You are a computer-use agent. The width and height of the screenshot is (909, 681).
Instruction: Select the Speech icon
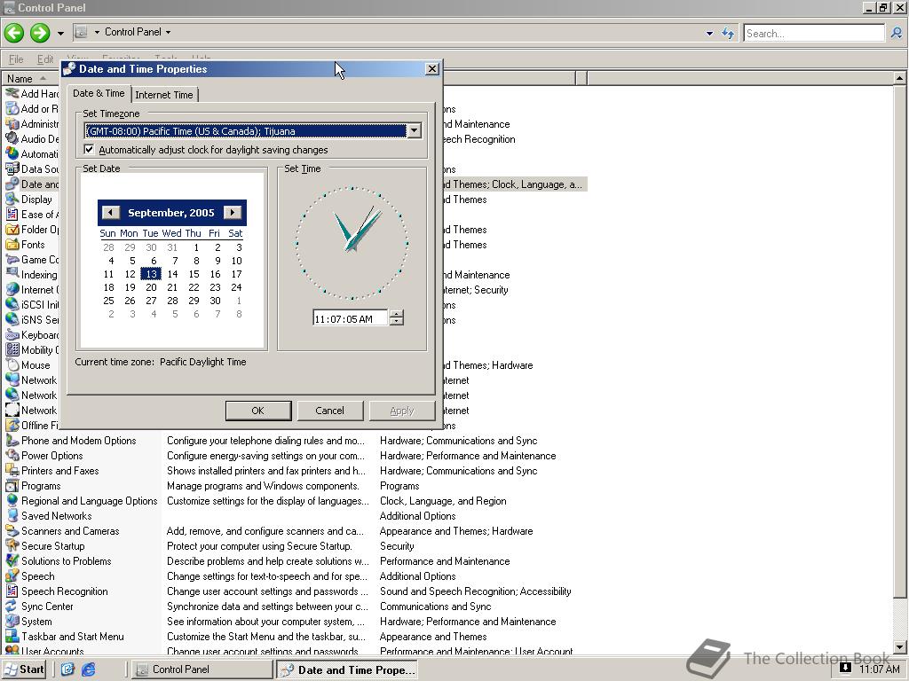[x=12, y=576]
